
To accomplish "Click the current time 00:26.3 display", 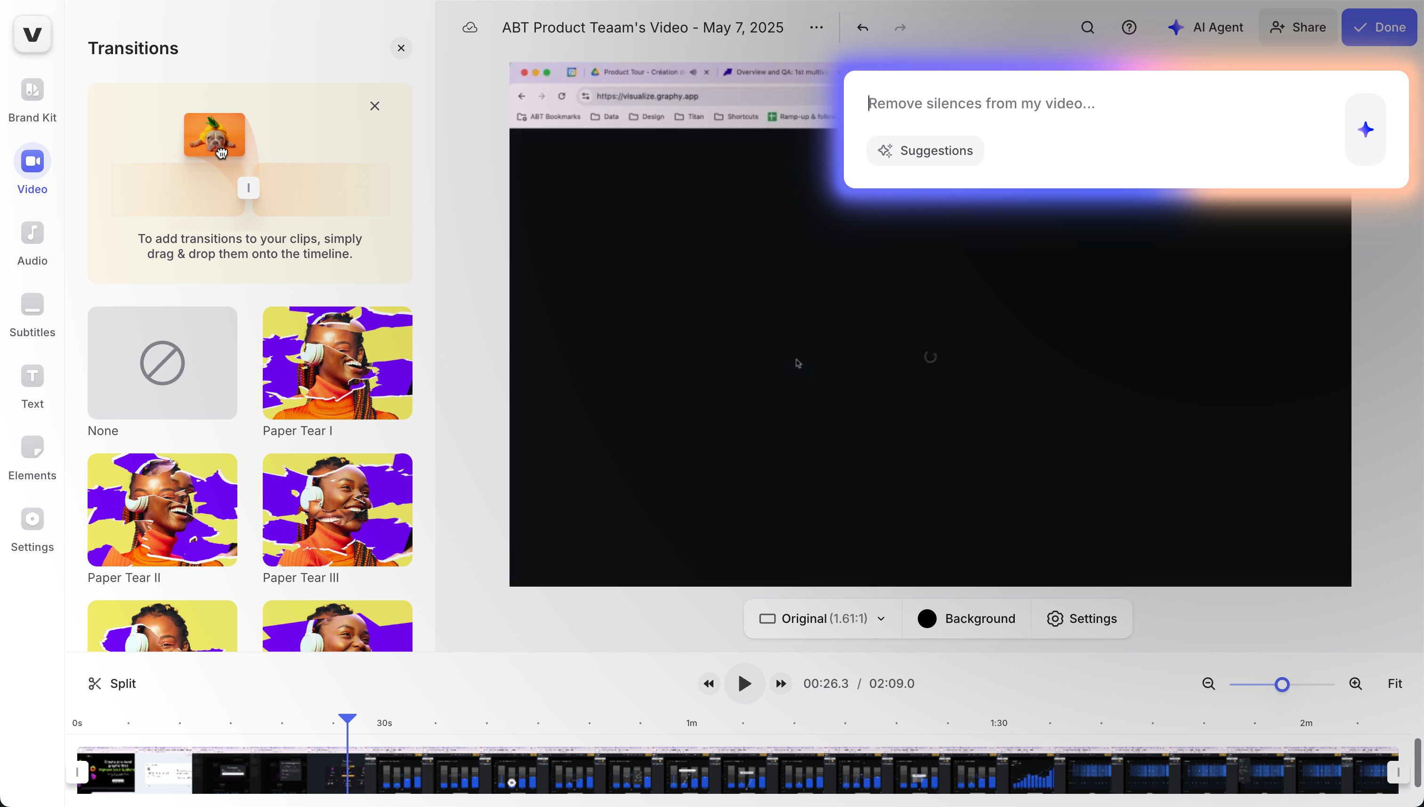I will point(825,683).
